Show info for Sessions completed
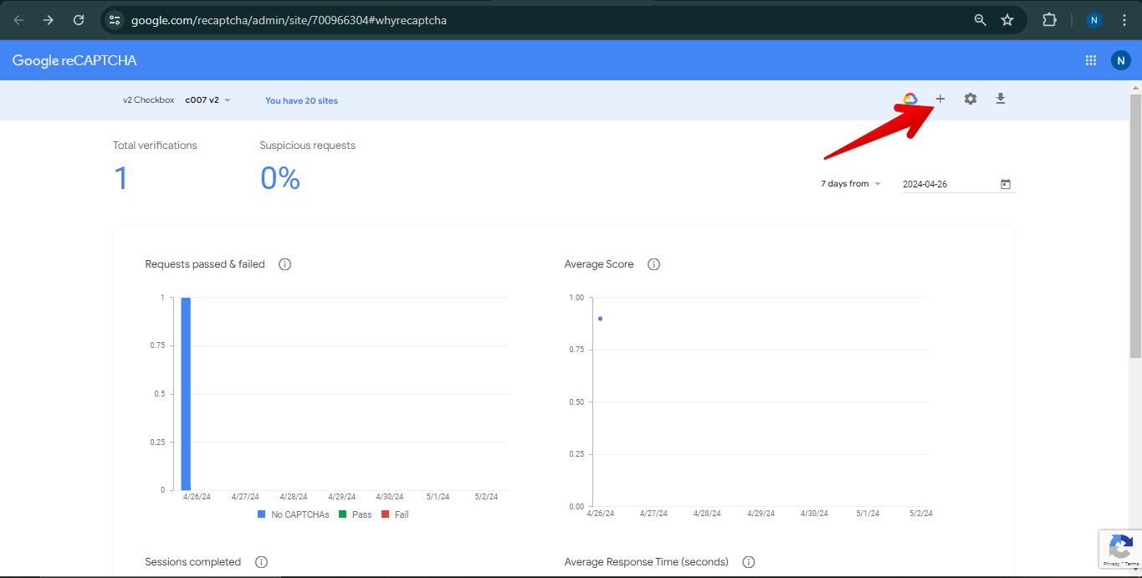 (x=261, y=562)
